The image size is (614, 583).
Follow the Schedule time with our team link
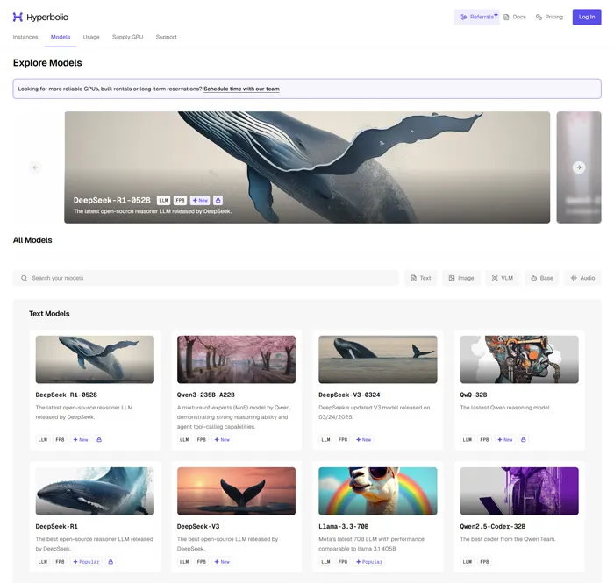(x=241, y=89)
